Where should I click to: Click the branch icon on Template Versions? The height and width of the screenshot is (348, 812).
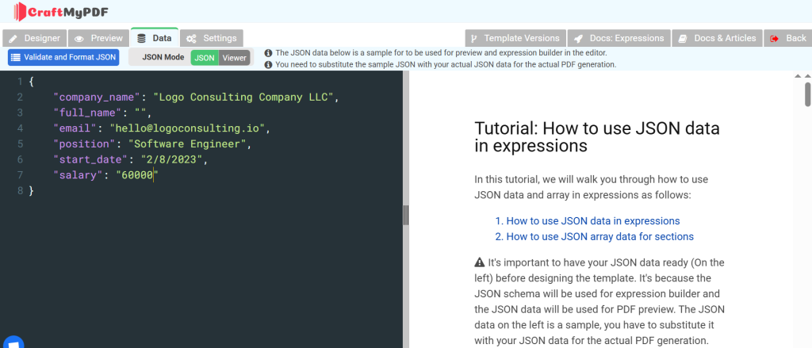click(473, 38)
